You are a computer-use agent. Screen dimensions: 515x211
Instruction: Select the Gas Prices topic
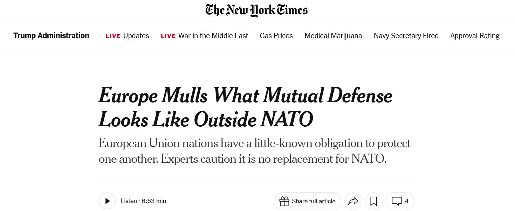(x=276, y=36)
